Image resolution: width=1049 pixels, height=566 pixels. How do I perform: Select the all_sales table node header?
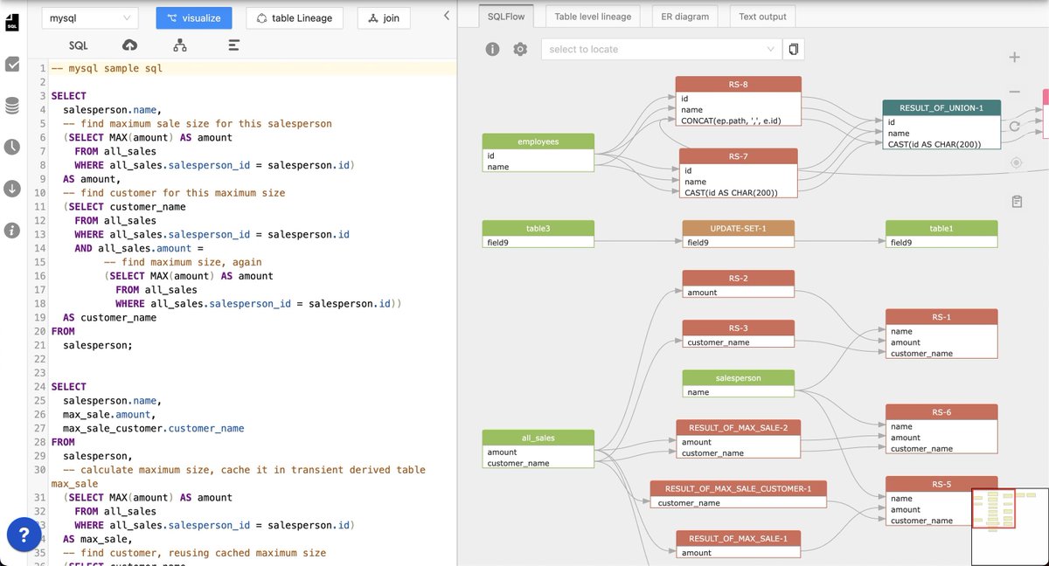pos(538,438)
